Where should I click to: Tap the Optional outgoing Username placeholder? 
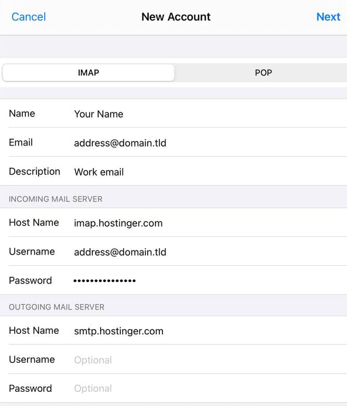93,360
